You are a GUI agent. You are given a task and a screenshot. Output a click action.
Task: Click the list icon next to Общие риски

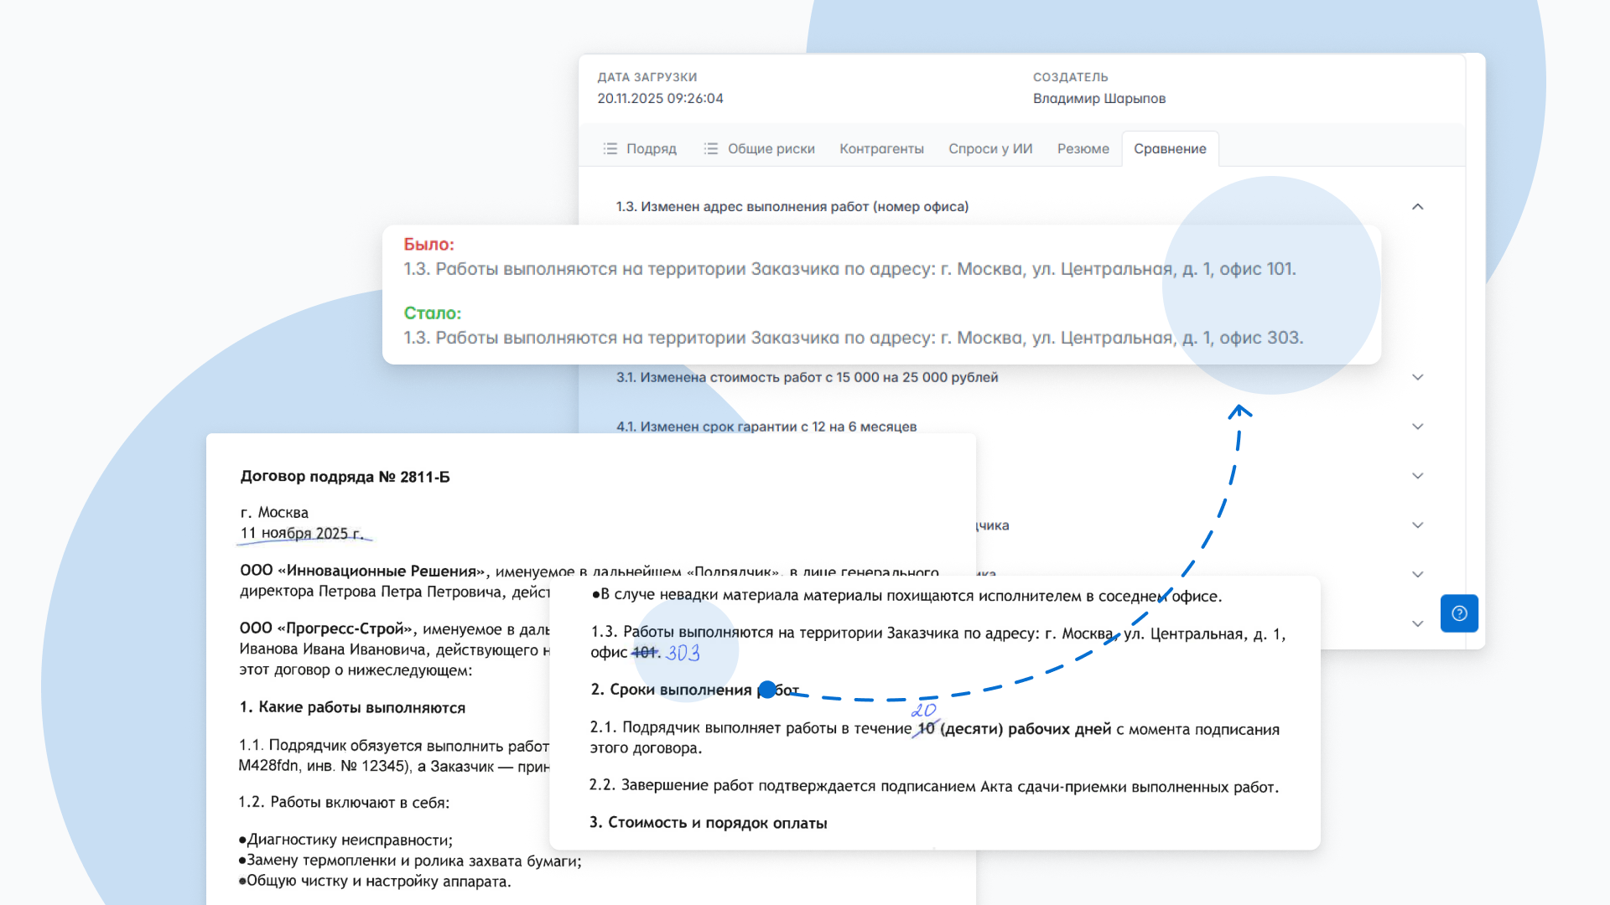pos(710,148)
